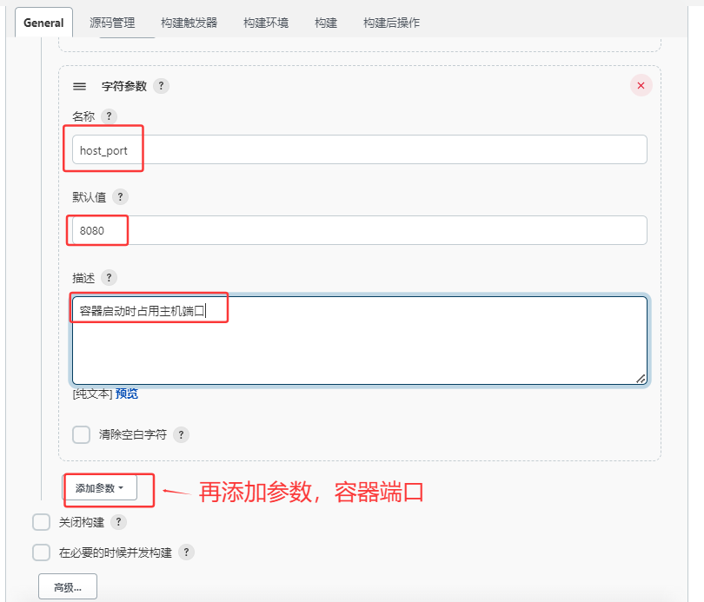The height and width of the screenshot is (602, 704).
Task: Click the question mark beside 描述
Action: (x=108, y=277)
